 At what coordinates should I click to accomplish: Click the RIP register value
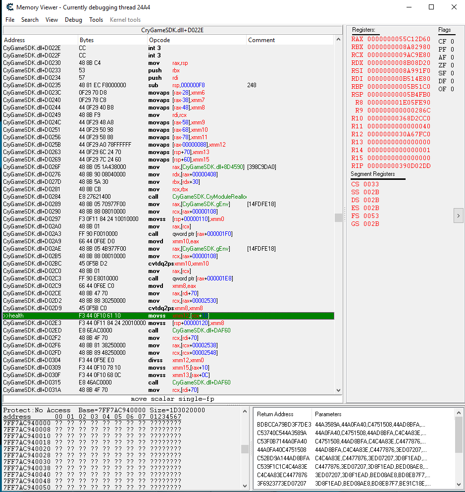399,166
